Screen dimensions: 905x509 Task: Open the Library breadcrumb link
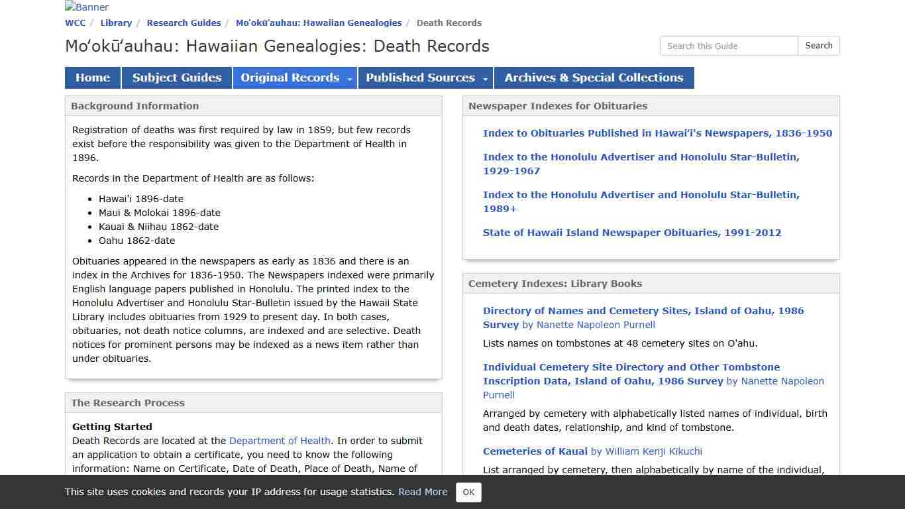coord(116,23)
